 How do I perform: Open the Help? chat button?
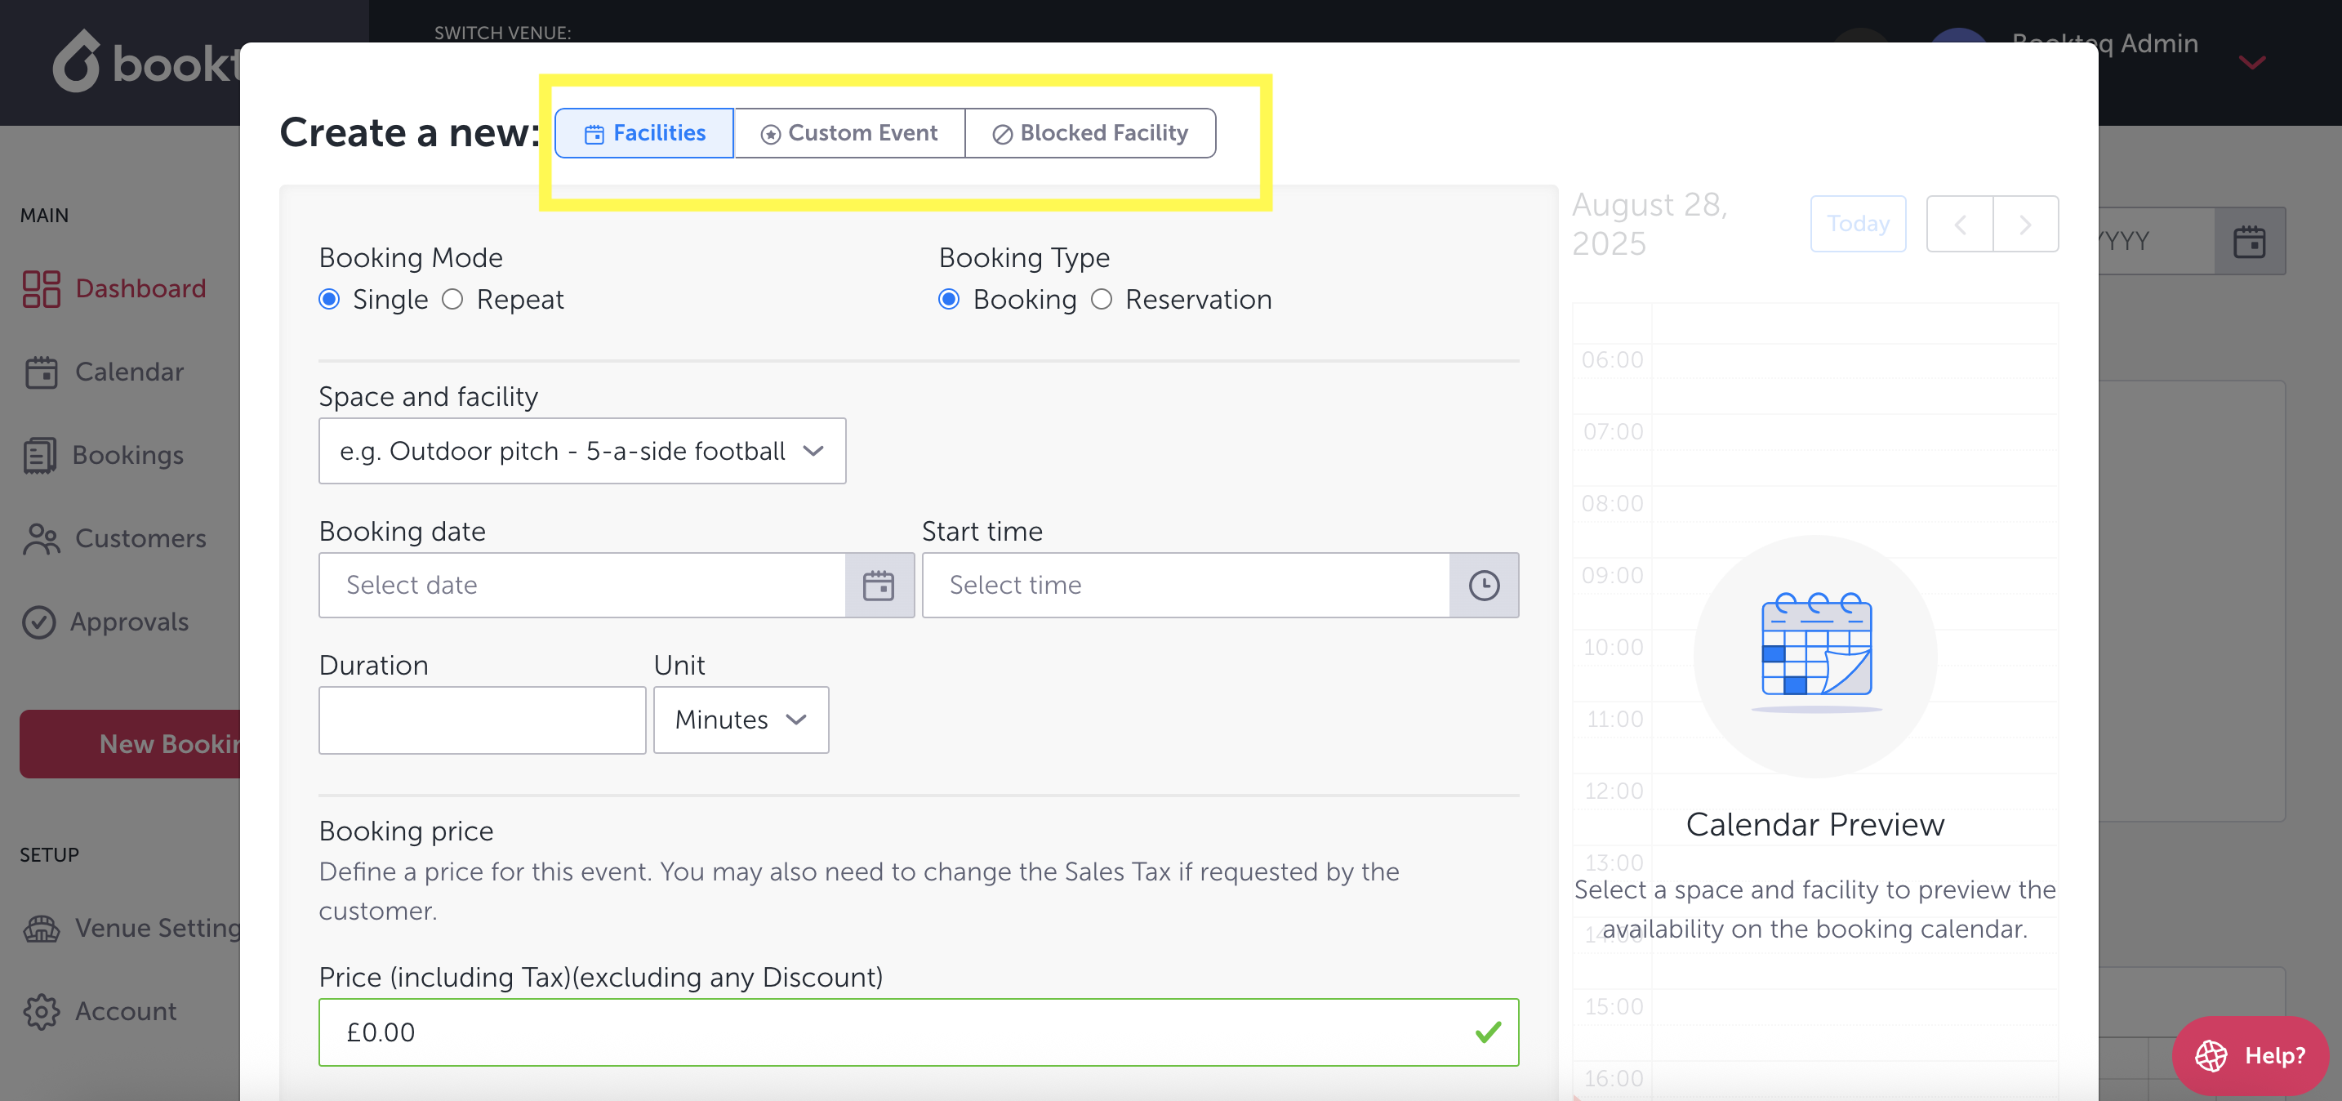pos(2251,1054)
